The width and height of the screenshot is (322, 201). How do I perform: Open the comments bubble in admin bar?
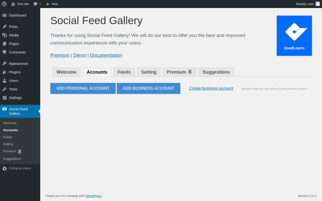click(x=35, y=4)
